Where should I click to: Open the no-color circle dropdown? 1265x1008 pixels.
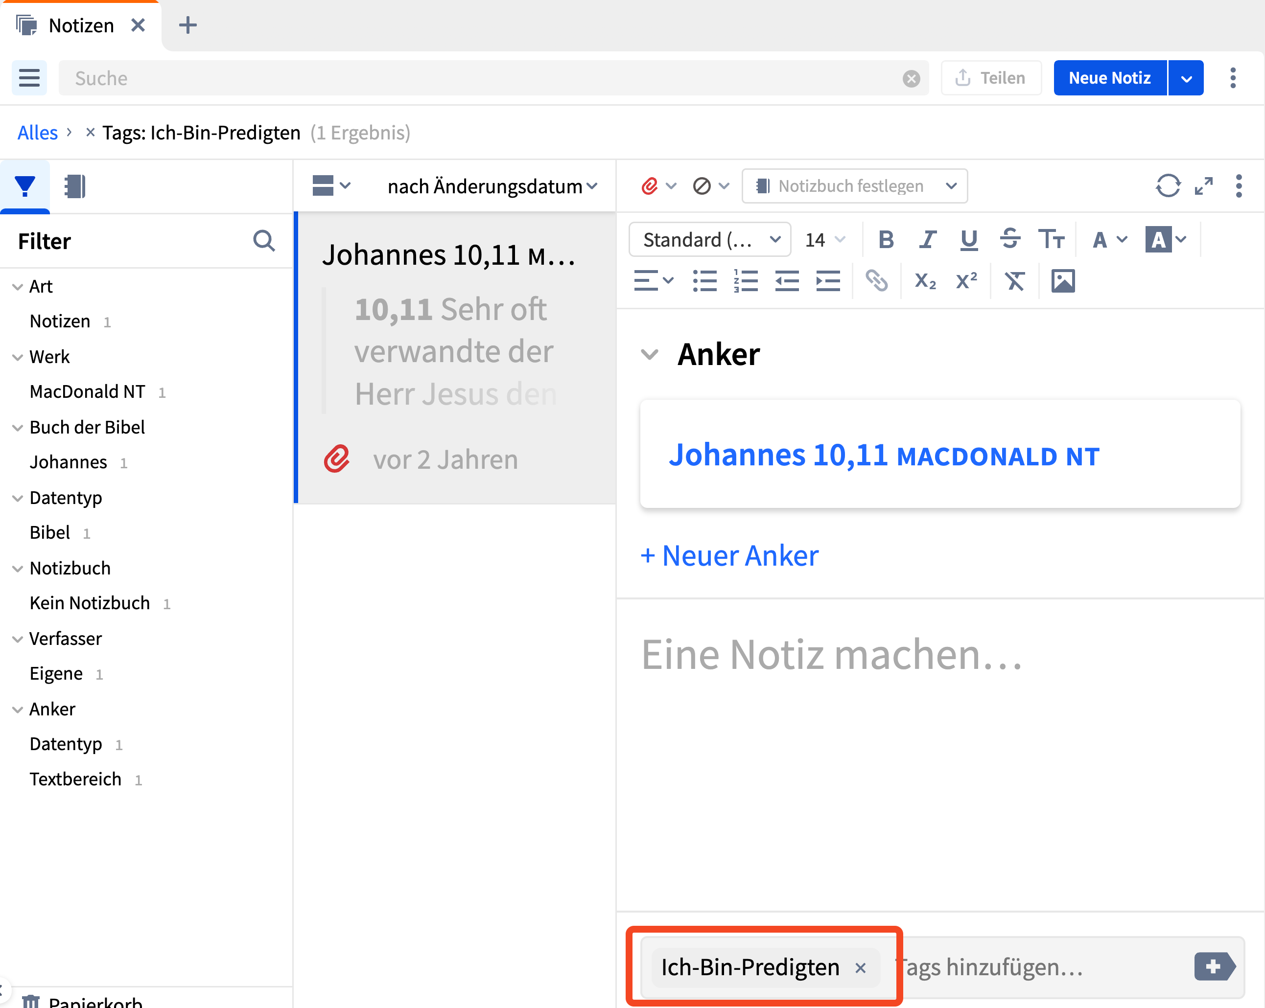tap(710, 186)
